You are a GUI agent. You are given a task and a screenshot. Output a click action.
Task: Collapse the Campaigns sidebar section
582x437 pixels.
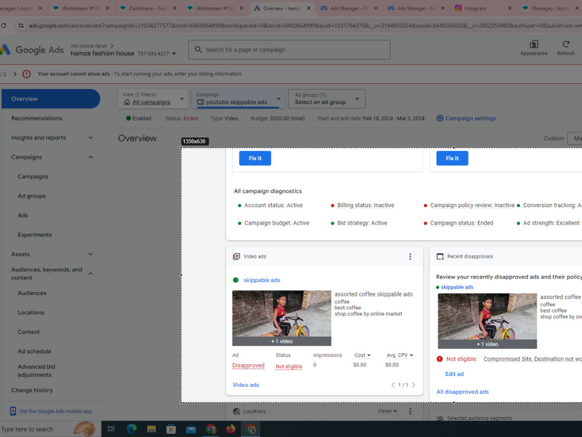91,157
